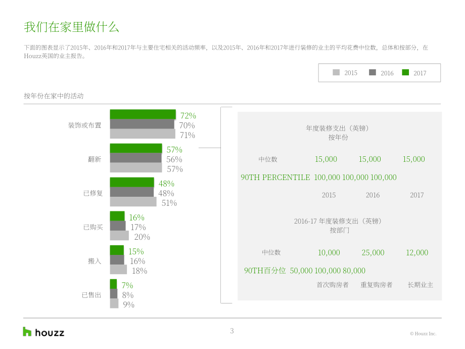Click the 15% value for 搬入

click(x=136, y=251)
